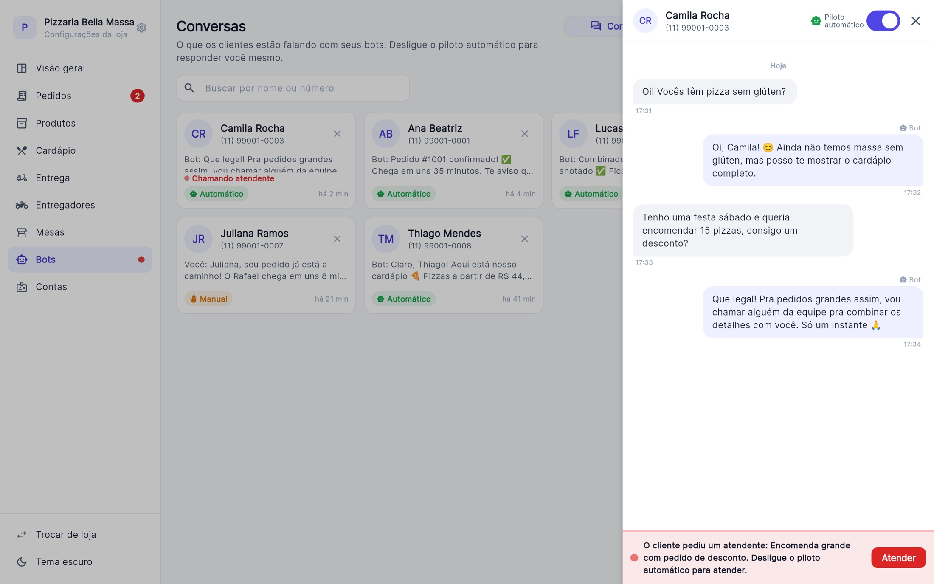
Task: Click the search field for name or number
Action: pyautogui.click(x=293, y=88)
